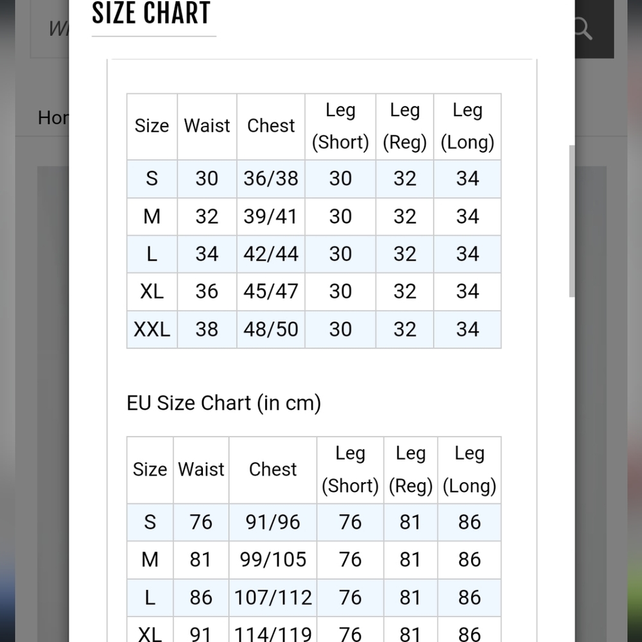Click the Home breadcrumb link
The width and height of the screenshot is (642, 642).
tap(53, 118)
